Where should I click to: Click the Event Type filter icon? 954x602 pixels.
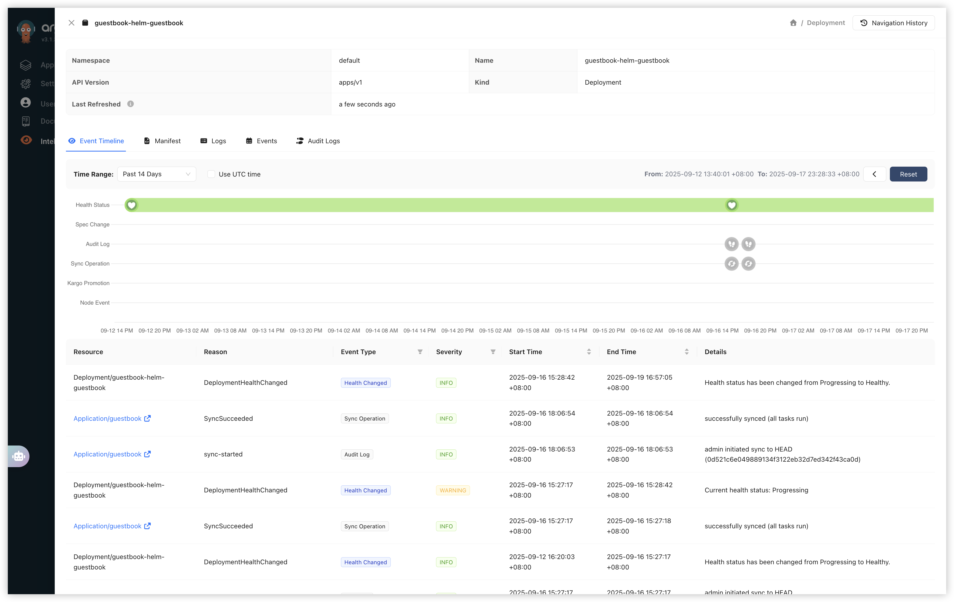[x=420, y=352]
